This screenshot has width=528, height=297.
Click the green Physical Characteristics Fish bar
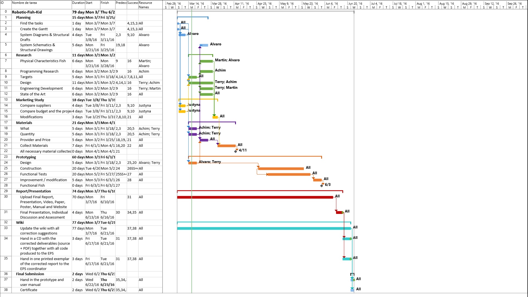206,61
